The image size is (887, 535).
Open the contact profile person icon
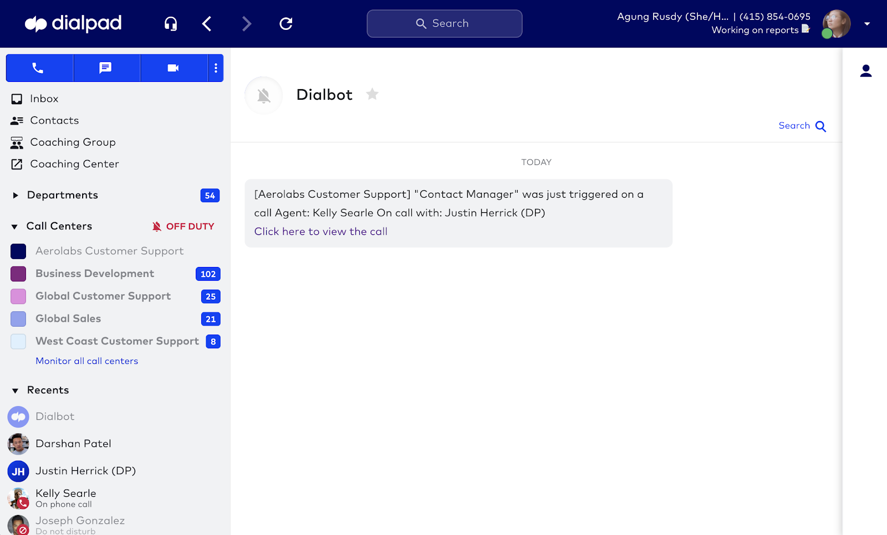pos(866,71)
